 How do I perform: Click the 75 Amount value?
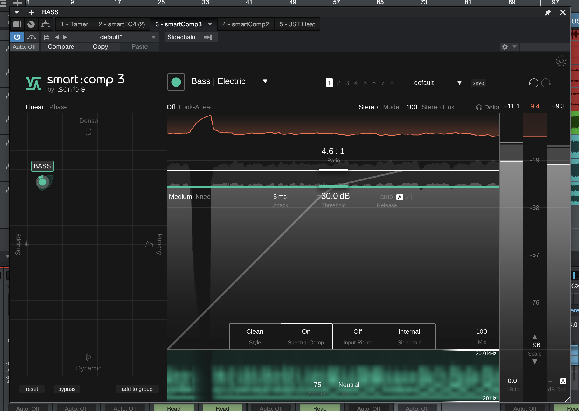point(317,385)
